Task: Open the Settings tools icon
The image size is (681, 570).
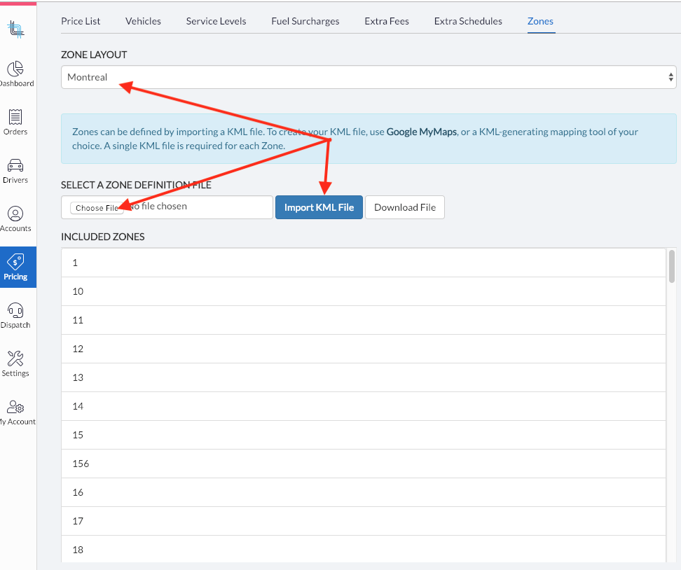Action: point(15,359)
